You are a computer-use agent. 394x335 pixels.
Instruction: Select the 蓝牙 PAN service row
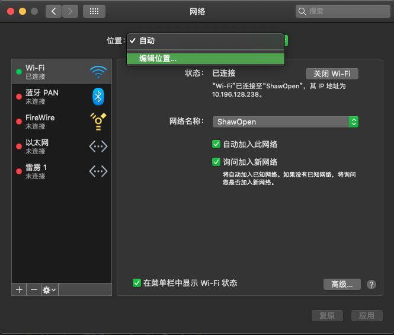coord(62,97)
